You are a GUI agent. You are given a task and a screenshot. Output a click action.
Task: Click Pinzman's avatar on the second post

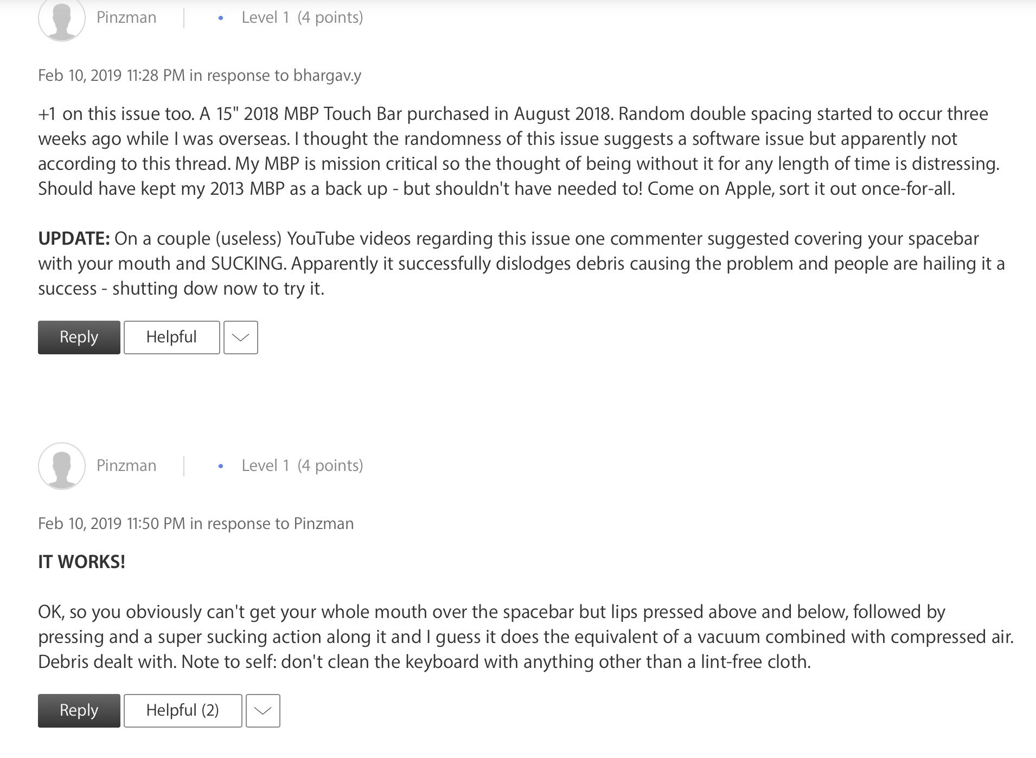[62, 466]
